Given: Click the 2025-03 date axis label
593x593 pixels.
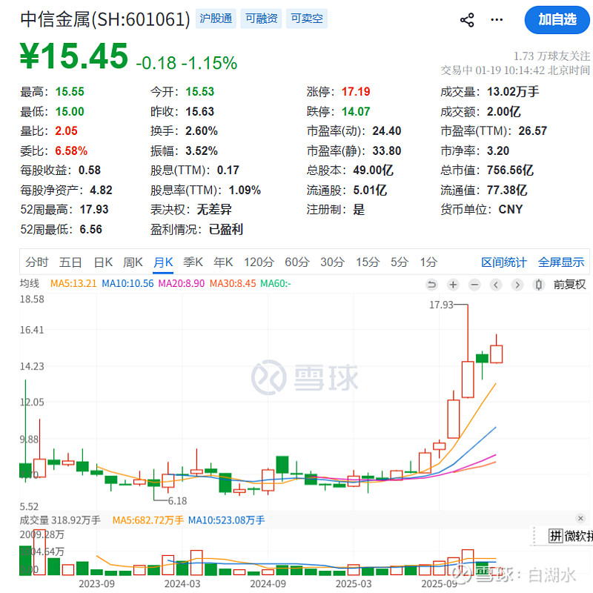Looking at the screenshot, I should tap(354, 584).
